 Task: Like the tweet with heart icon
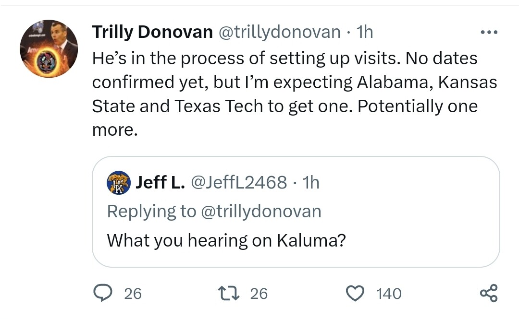coord(356,293)
